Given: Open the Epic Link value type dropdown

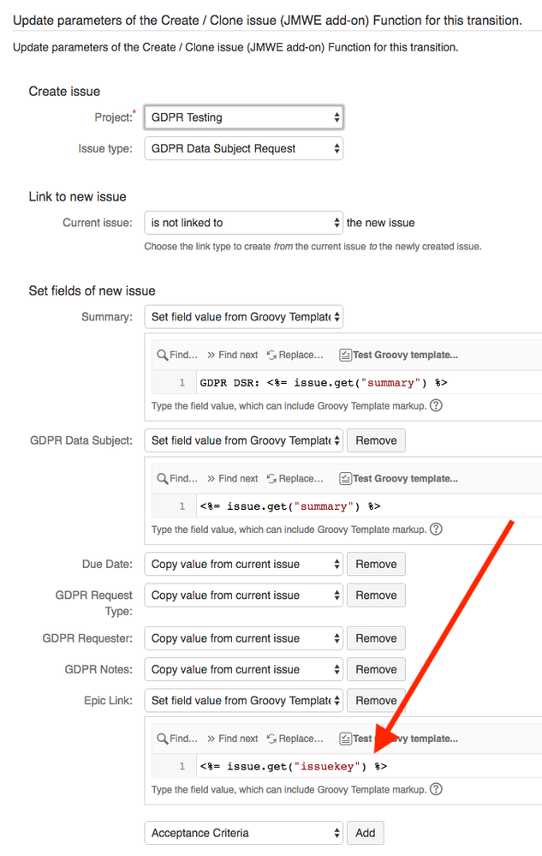Looking at the screenshot, I should 243,700.
